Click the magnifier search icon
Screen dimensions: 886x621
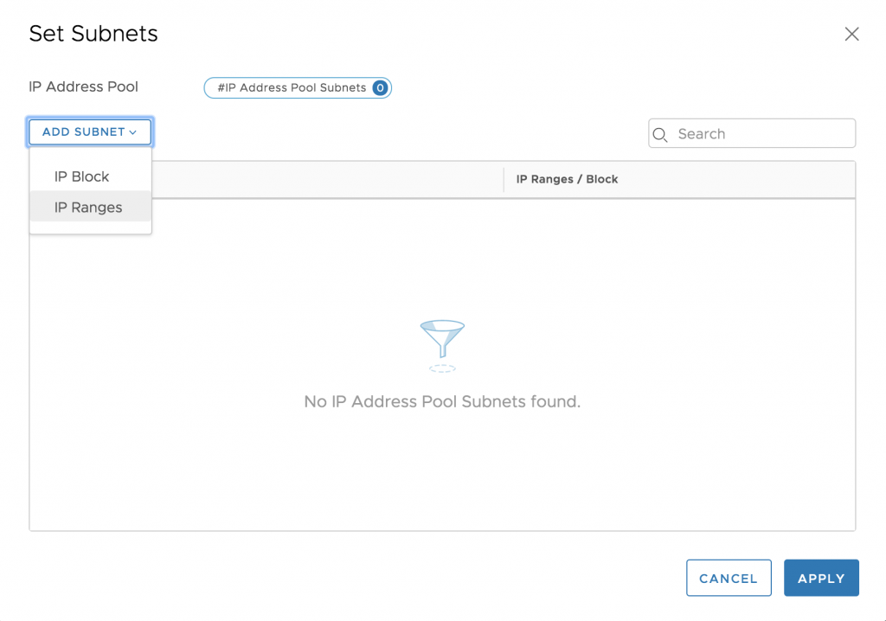click(660, 134)
